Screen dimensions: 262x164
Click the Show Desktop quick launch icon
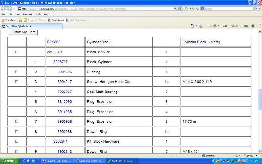28,161
